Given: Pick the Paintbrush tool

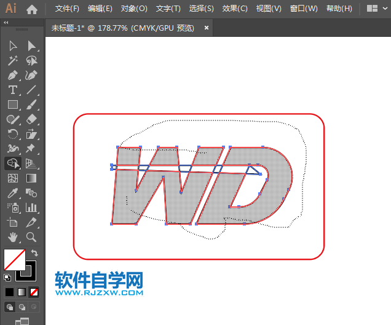Looking at the screenshot, I should coord(31,104).
